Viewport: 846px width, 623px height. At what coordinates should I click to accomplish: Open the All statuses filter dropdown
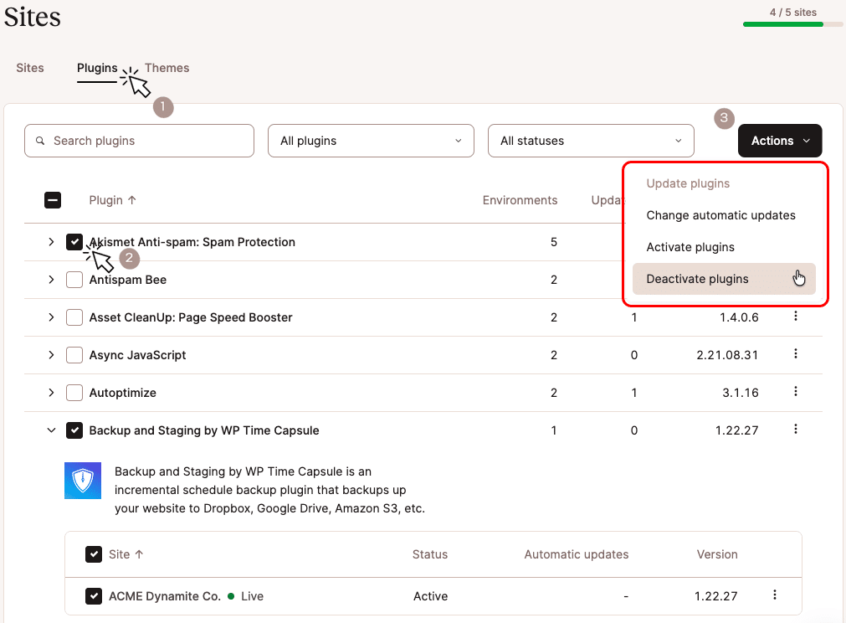coord(591,141)
